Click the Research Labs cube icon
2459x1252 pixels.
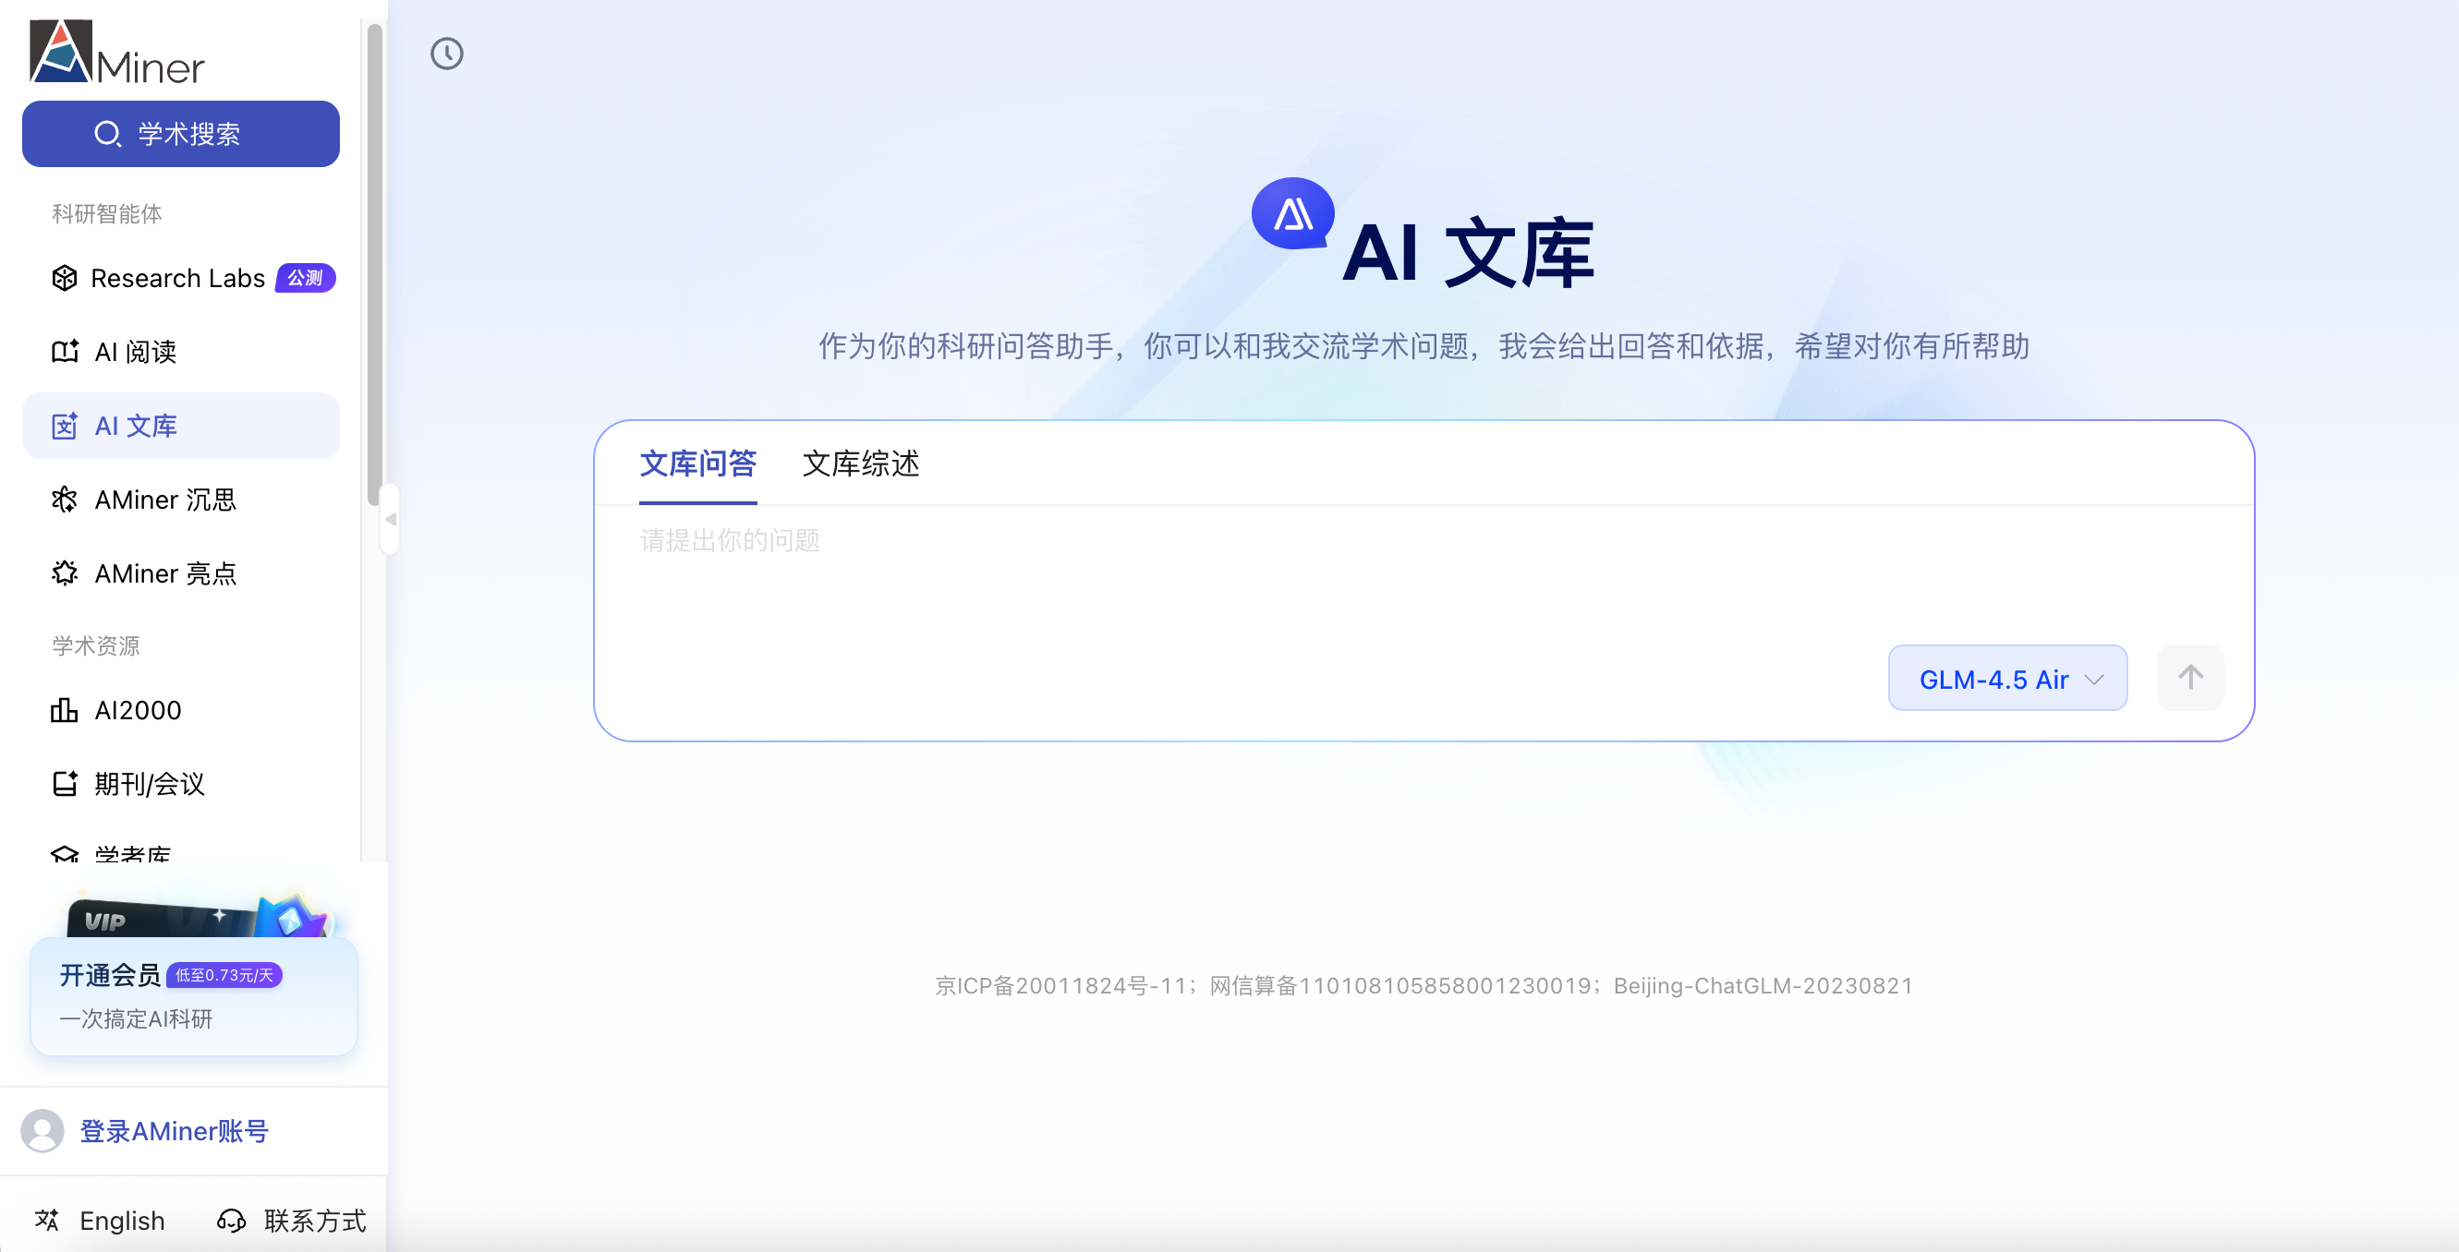coord(64,278)
